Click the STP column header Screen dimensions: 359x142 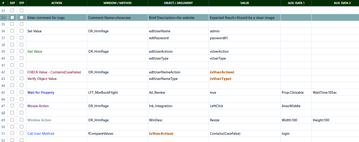(21, 3)
